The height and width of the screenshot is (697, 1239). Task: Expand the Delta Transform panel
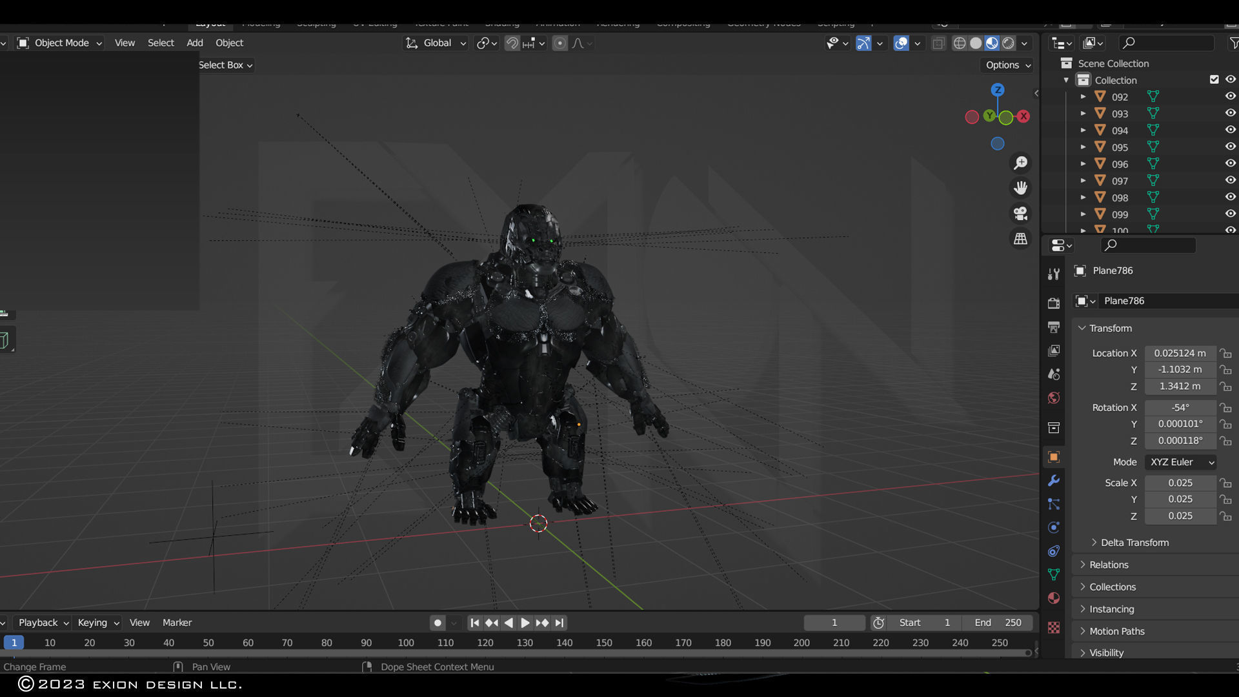(1134, 543)
